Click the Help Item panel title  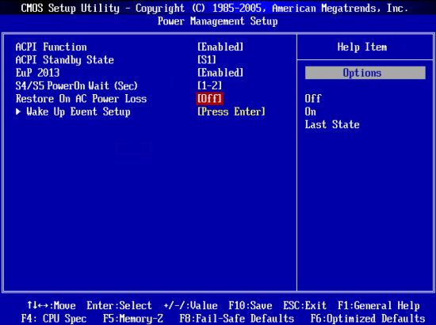362,47
